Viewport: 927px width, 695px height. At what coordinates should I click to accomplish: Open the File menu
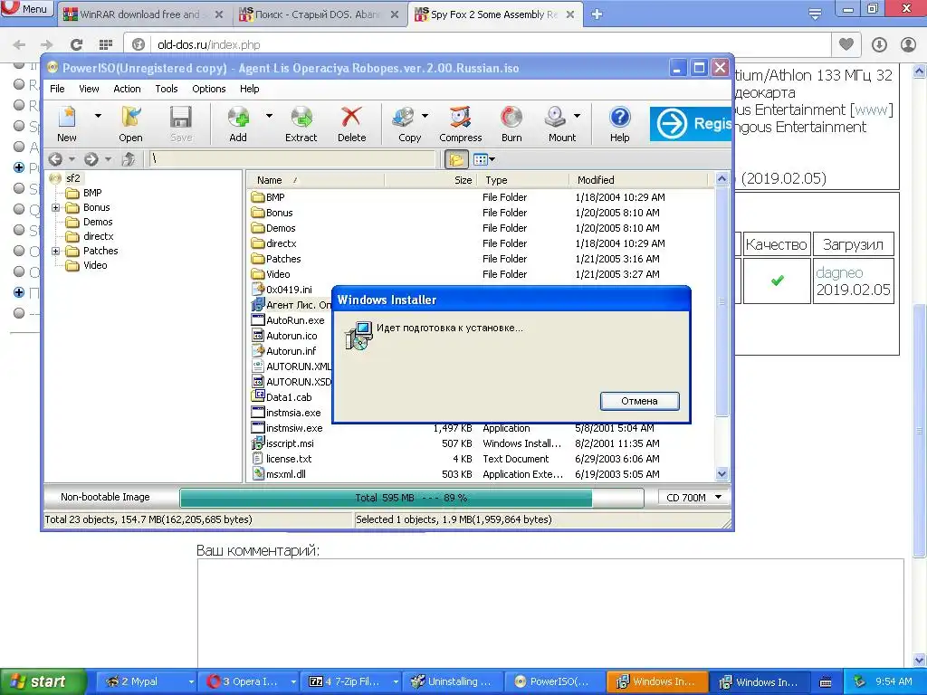tap(57, 89)
